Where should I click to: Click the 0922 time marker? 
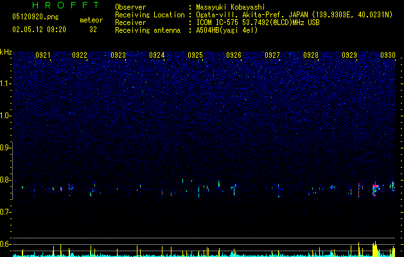click(x=80, y=55)
